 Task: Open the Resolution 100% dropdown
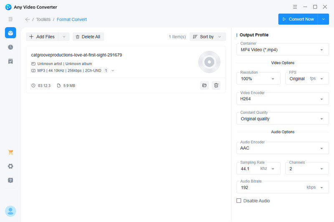pos(258,79)
